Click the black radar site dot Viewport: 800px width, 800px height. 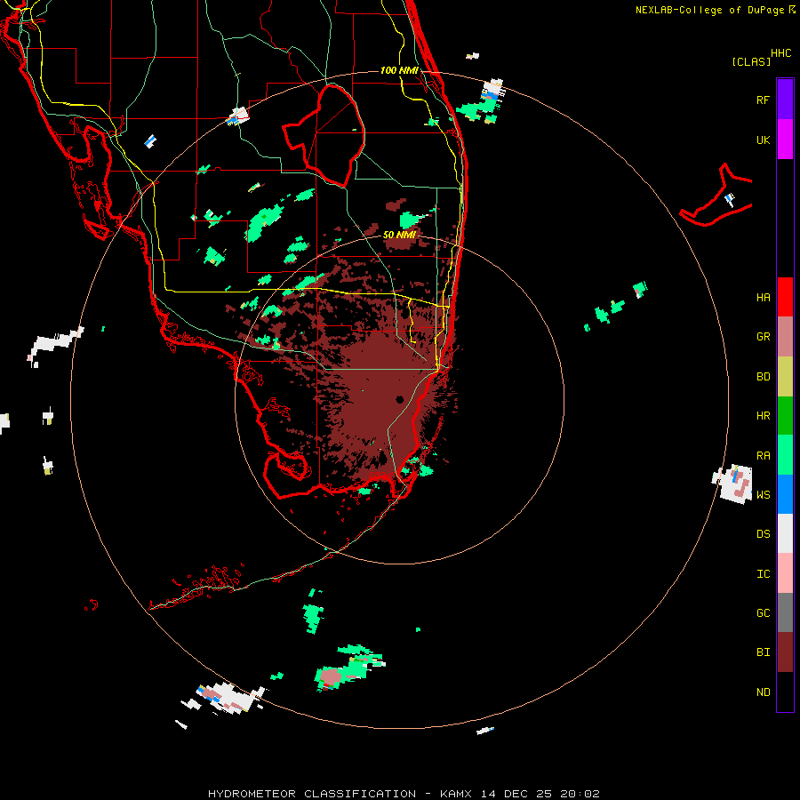(399, 399)
